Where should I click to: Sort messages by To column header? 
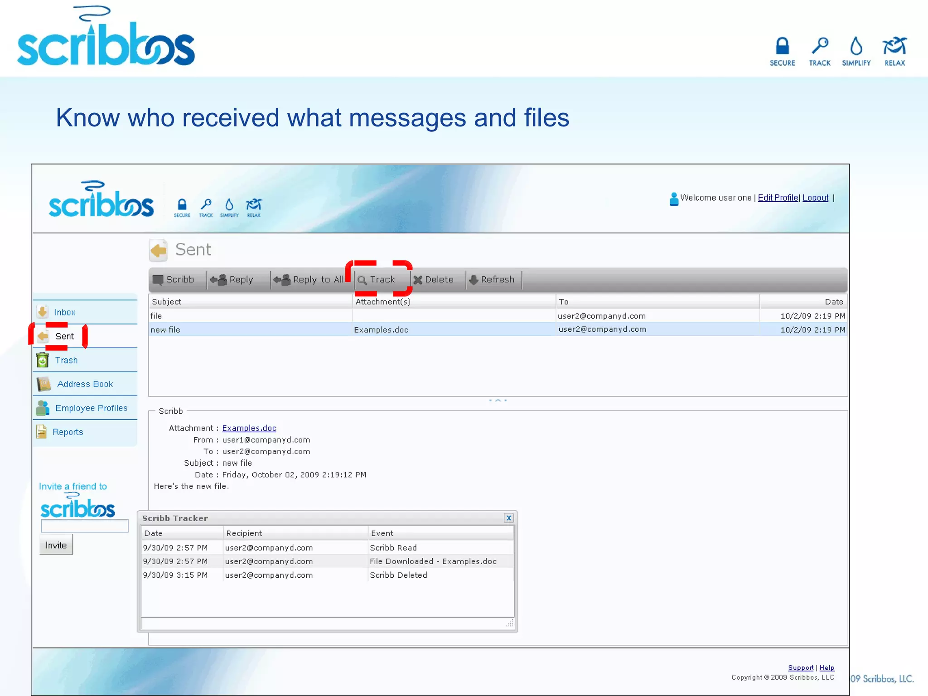tap(657, 302)
